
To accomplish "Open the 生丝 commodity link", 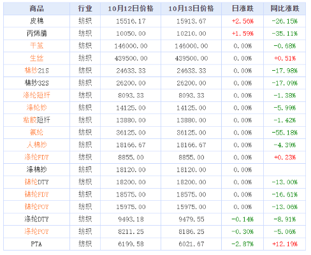I will tap(36, 58).
